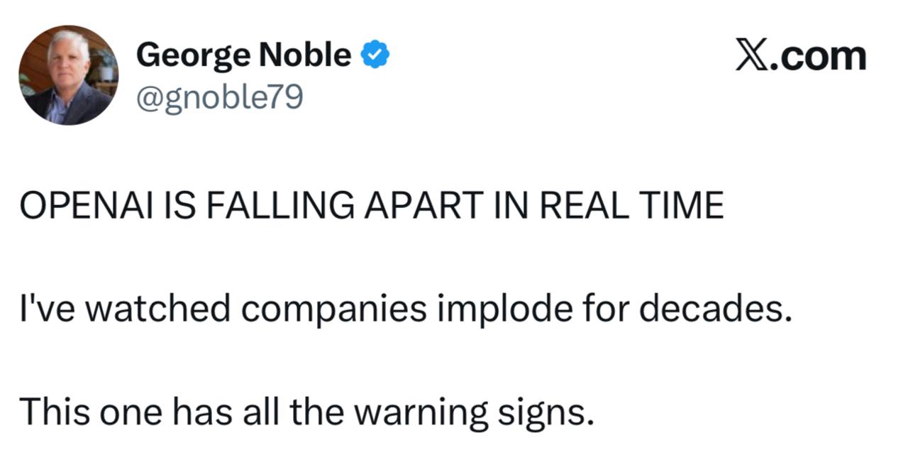Viewport: 908px width, 470px height.
Task: Click George Noble's profile avatar photo
Action: pyautogui.click(x=68, y=75)
